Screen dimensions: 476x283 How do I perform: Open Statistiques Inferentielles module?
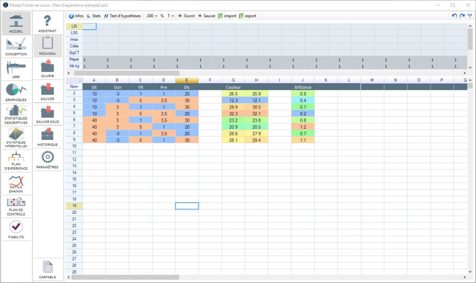point(16,138)
